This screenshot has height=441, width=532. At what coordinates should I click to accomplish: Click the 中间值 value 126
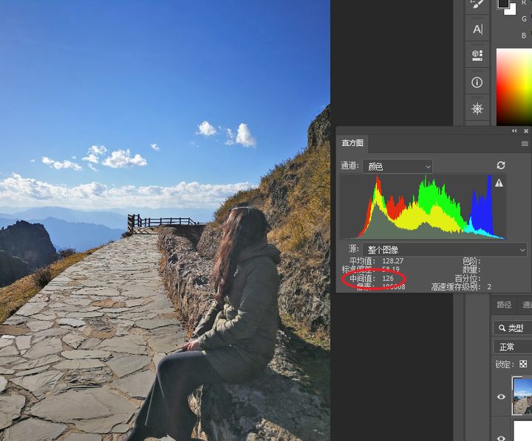[x=388, y=279]
